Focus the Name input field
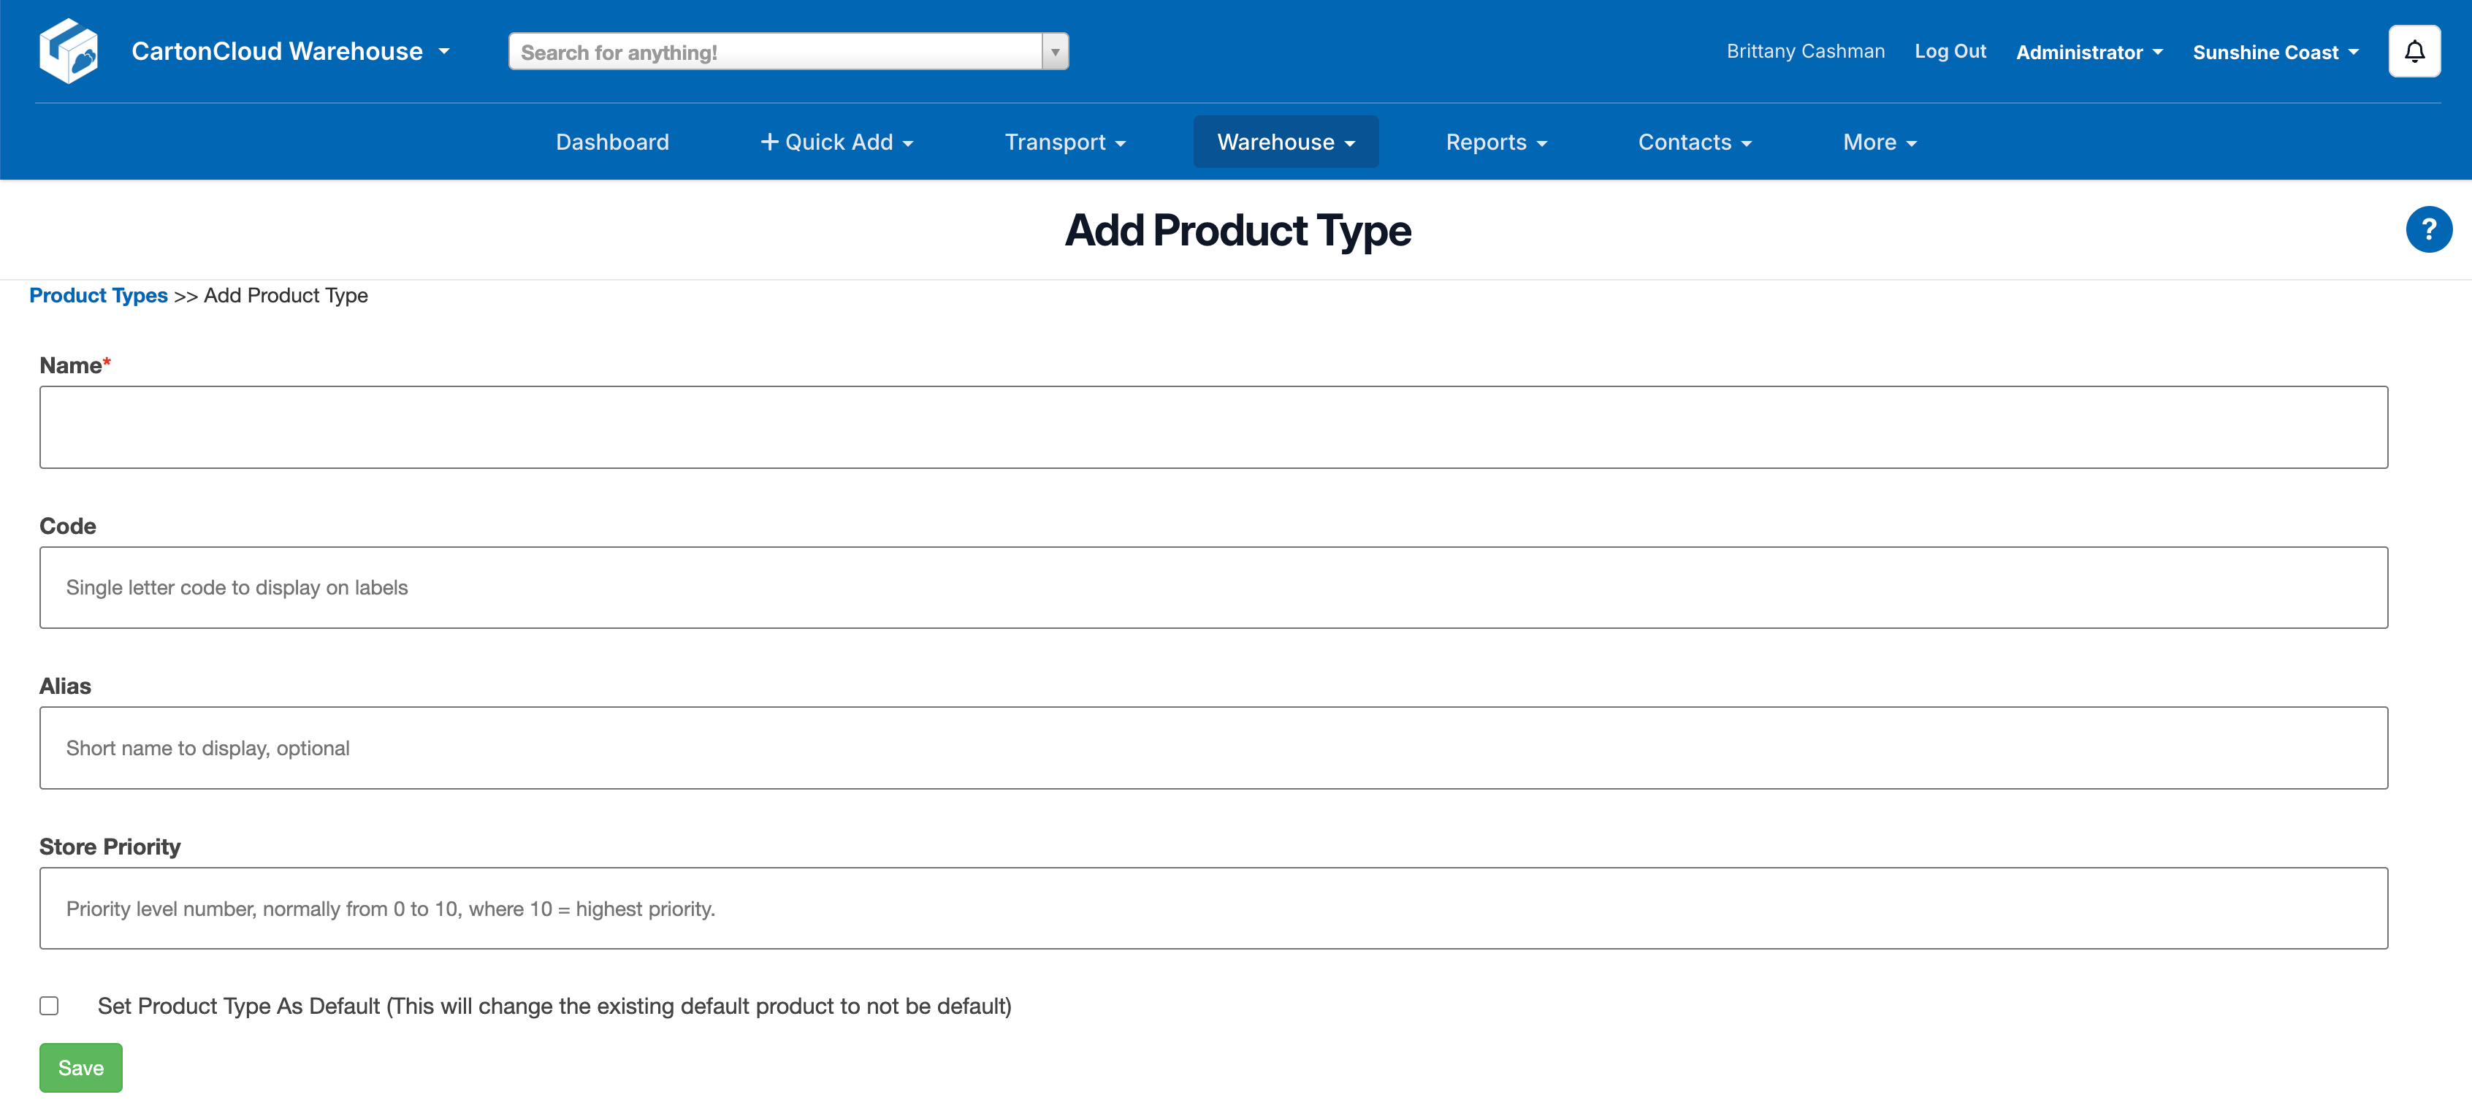 pyautogui.click(x=1213, y=427)
